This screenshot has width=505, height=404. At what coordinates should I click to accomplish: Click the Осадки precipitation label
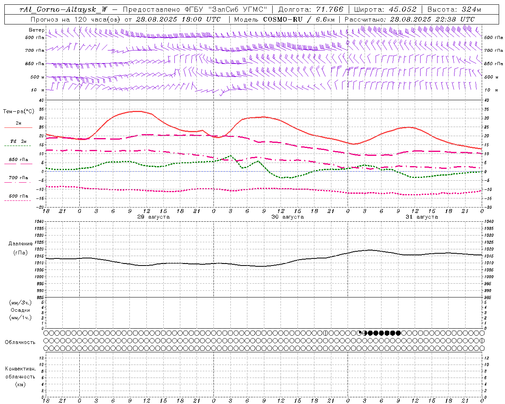(21, 310)
